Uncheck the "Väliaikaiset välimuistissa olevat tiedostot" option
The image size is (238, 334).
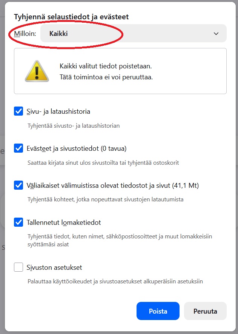[18, 185]
